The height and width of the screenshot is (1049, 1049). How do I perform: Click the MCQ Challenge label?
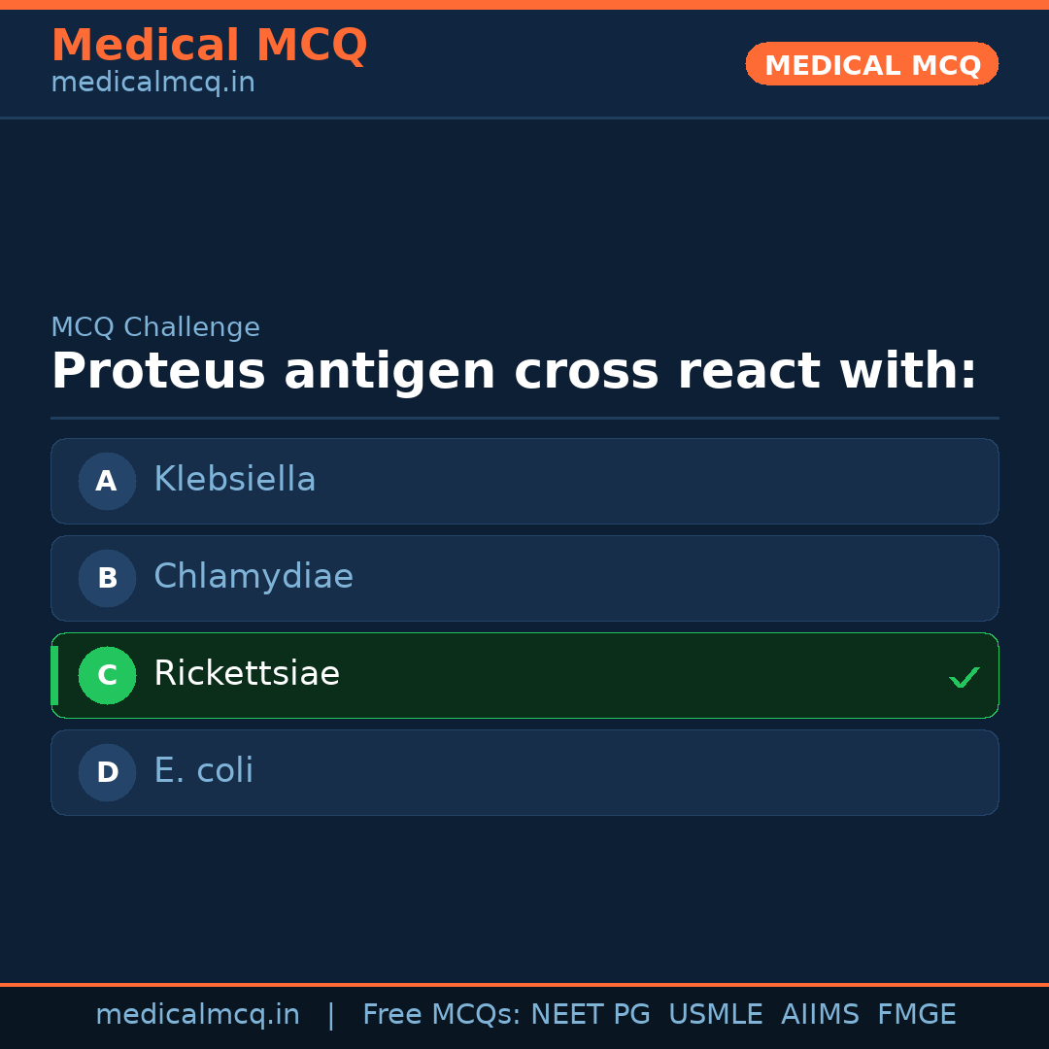155,327
